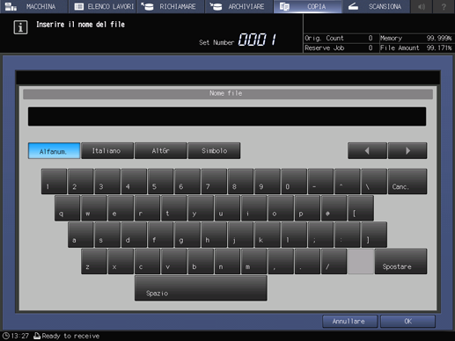Image resolution: width=455 pixels, height=341 pixels.
Task: Enable AltGr keyboard mode
Action: tap(161, 151)
